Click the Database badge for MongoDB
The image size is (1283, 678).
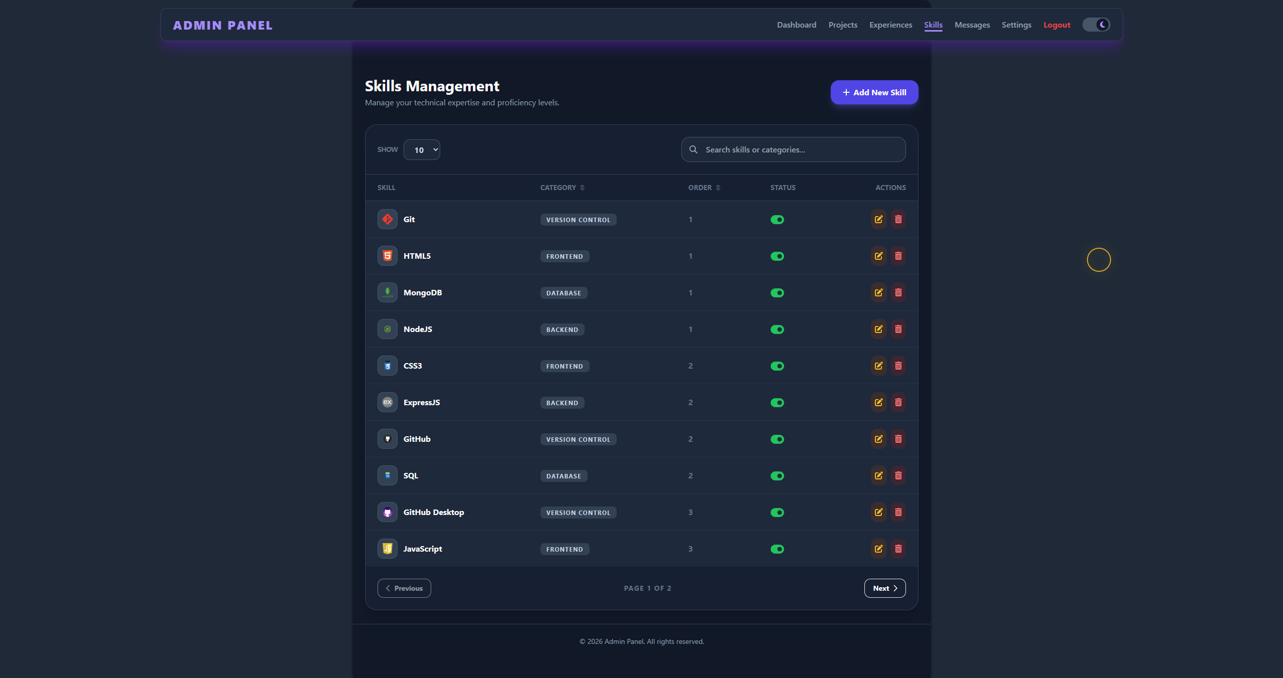point(564,293)
